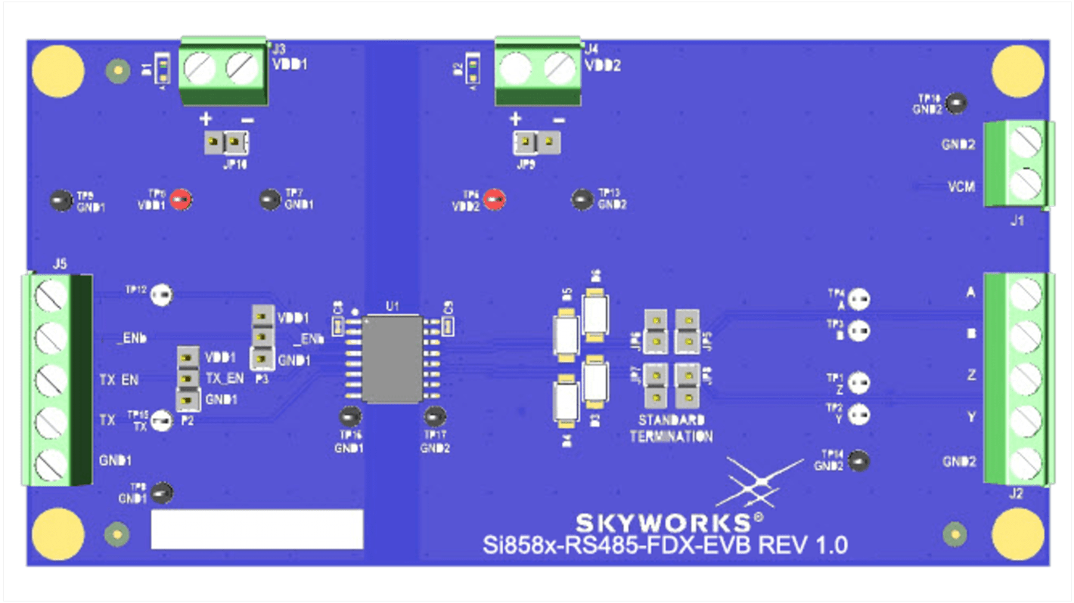Click the red TP6 VDD2 test point
This screenshot has width=1074, height=603.
494,200
